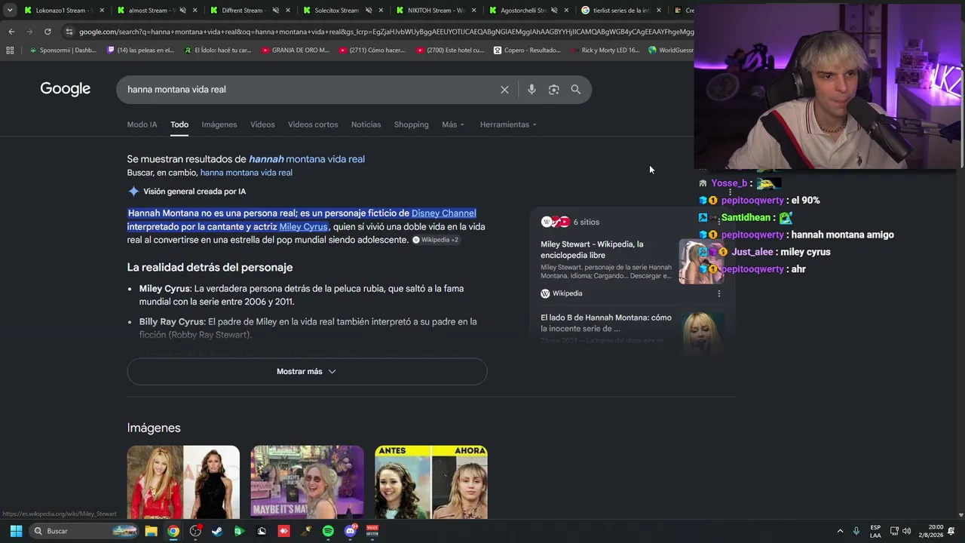Select the Videos cortos search tab

click(313, 124)
